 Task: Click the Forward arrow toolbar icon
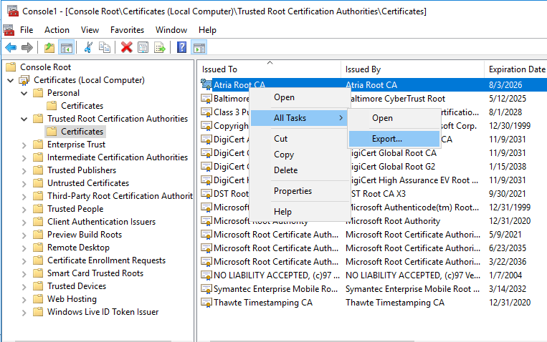pos(27,47)
